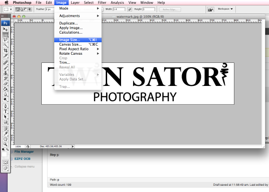The width and height of the screenshot is (269, 192).
Task: Select the Eraser tool
Action: pyautogui.click(x=5, y=84)
